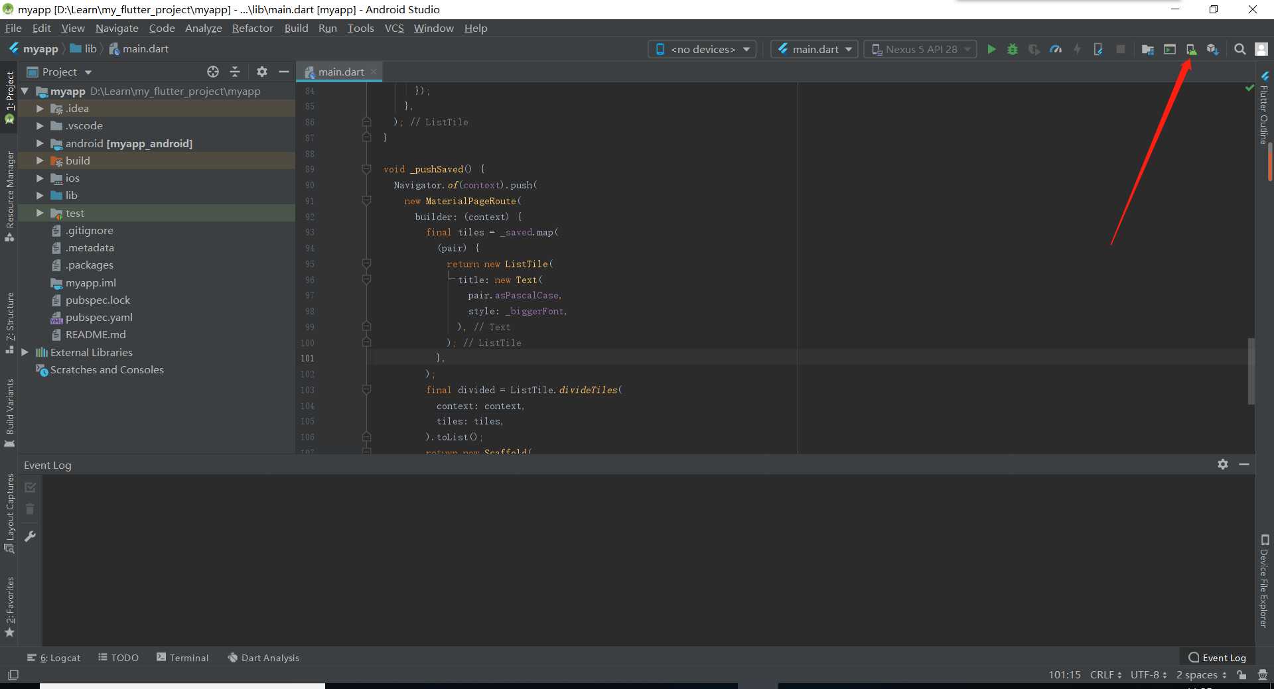Close the main.dart tab
The width and height of the screenshot is (1274, 689).
click(374, 72)
